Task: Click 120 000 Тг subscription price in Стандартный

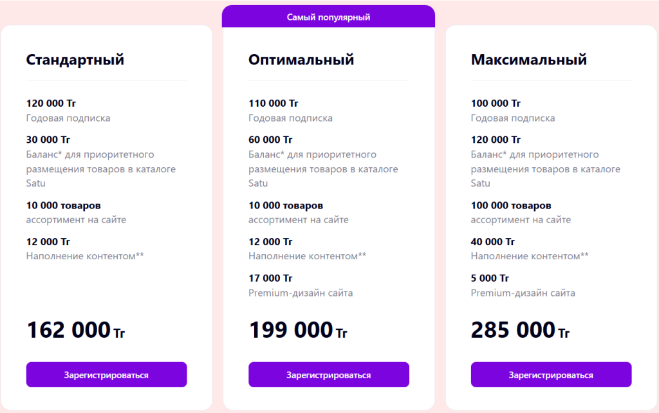Action: click(51, 103)
